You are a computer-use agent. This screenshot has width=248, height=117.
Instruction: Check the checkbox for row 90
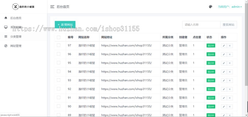coord(58,106)
